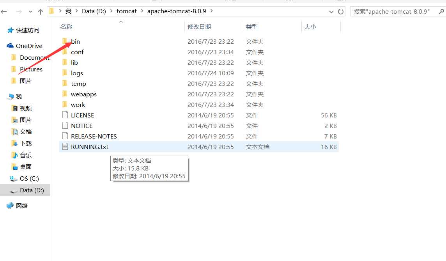Open the recent locations dropdown arrow
446x261 pixels.
[30, 12]
